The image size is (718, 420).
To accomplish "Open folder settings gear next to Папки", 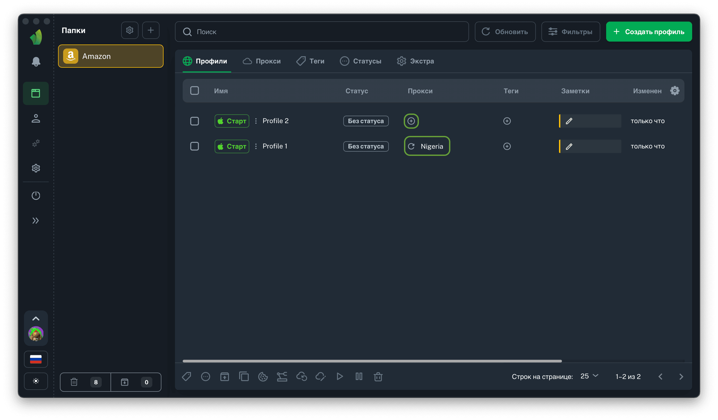I will (x=130, y=30).
